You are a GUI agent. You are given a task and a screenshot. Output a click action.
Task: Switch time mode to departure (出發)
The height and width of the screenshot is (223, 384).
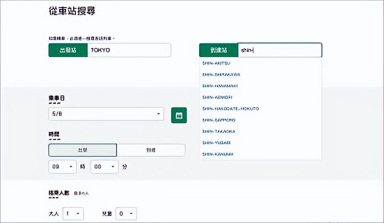click(83, 150)
